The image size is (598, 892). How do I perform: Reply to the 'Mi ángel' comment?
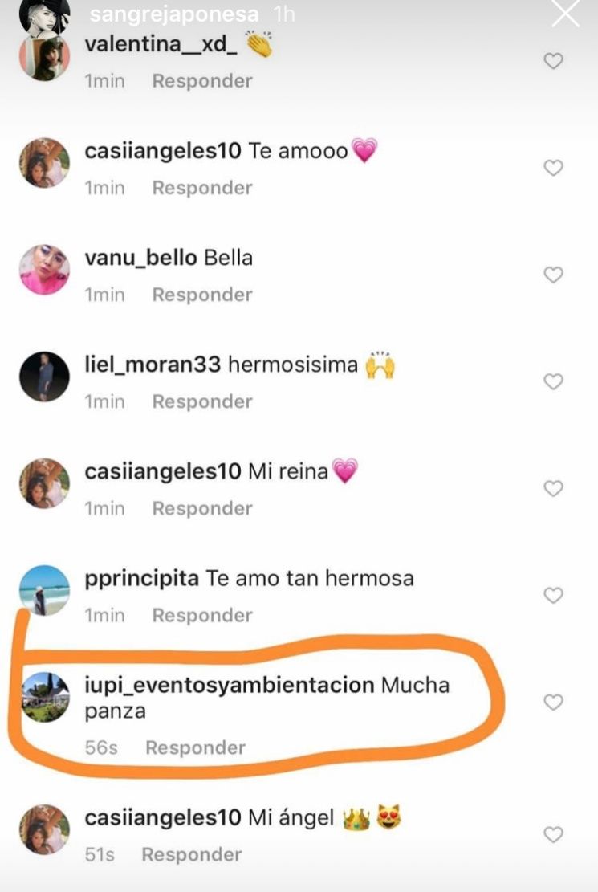(191, 854)
